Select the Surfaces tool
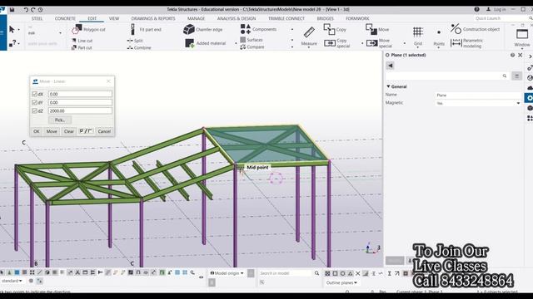The width and height of the screenshot is (533, 299). pos(252,40)
